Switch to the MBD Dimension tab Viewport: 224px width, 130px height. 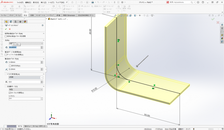(x=69, y=15)
